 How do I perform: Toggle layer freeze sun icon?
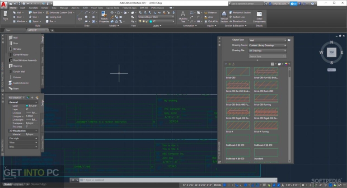143,21
